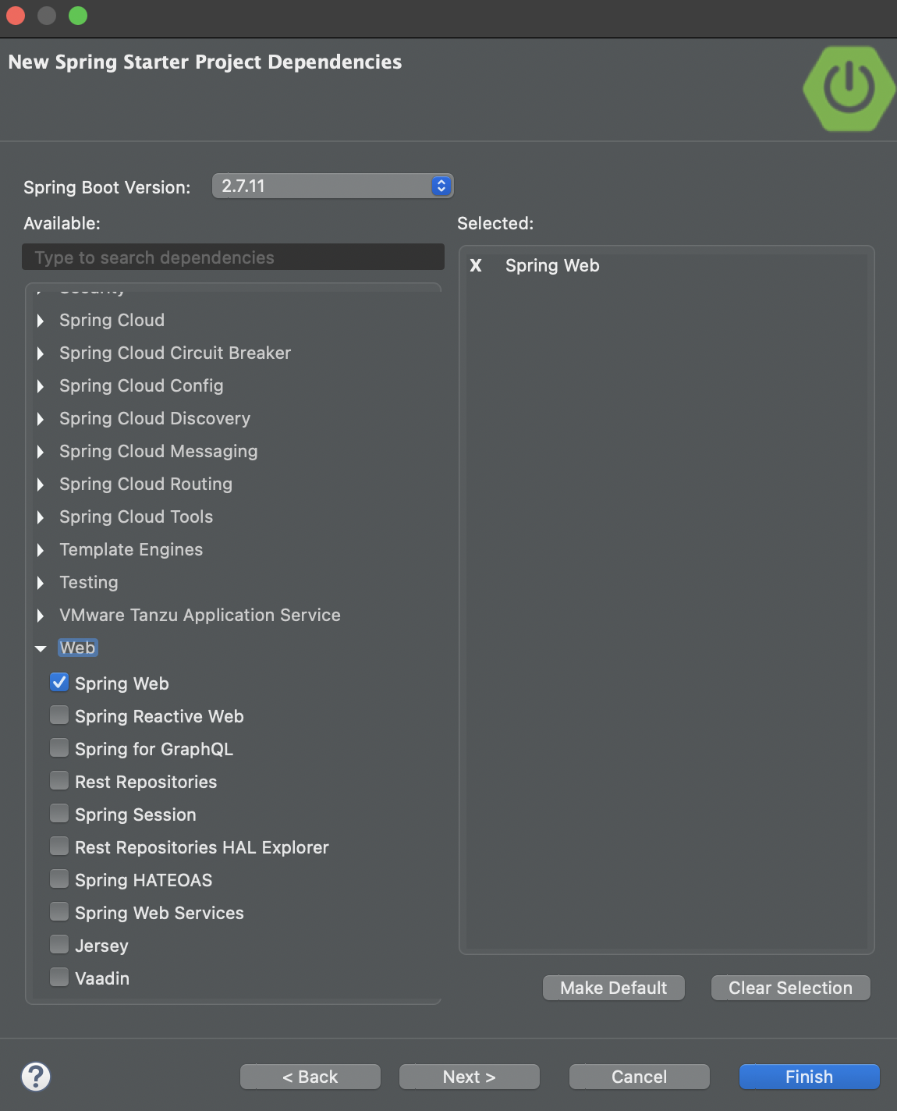
Task: Check Rest Repositories HAL Explorer
Action: tap(59, 847)
